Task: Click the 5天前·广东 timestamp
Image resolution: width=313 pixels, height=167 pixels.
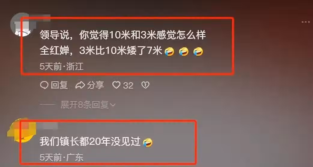Action: pyautogui.click(x=61, y=158)
